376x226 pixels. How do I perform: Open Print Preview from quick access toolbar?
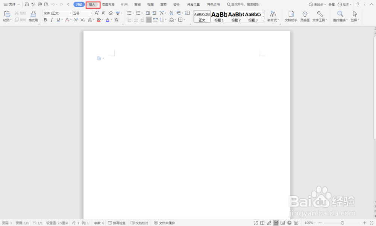(x=46, y=4)
